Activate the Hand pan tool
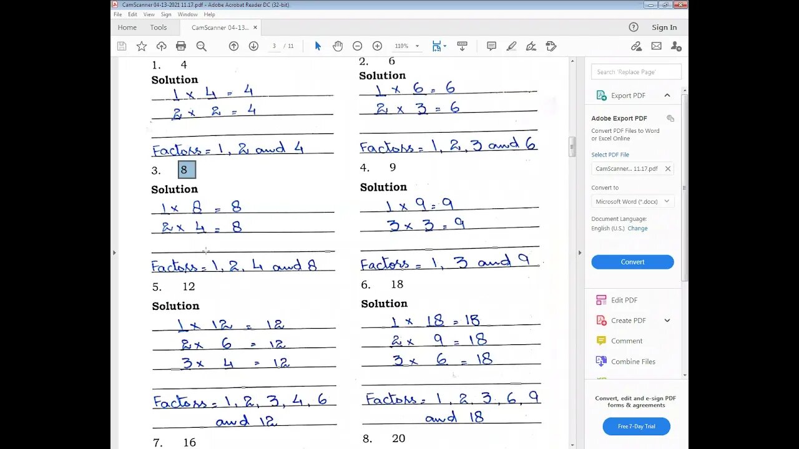This screenshot has height=449, width=799. click(x=338, y=46)
